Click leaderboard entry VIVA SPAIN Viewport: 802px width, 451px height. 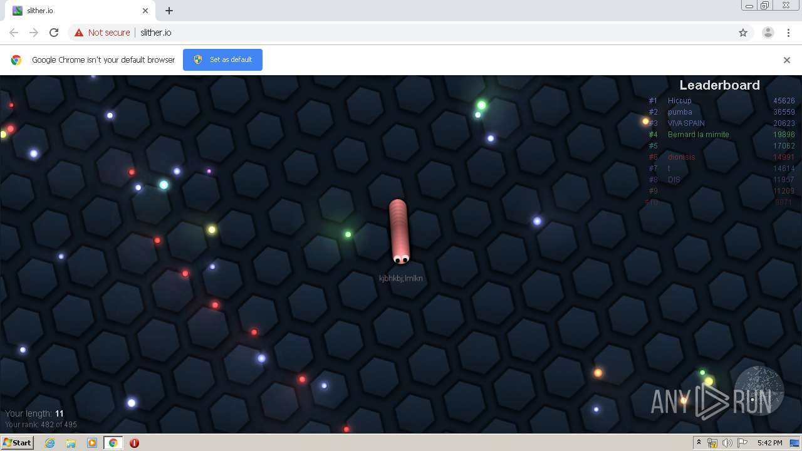tap(686, 123)
